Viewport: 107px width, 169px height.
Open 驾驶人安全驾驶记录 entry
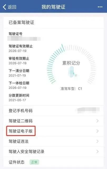(53, 152)
